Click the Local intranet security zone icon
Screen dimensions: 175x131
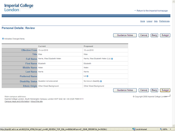[x=134, y=129]
